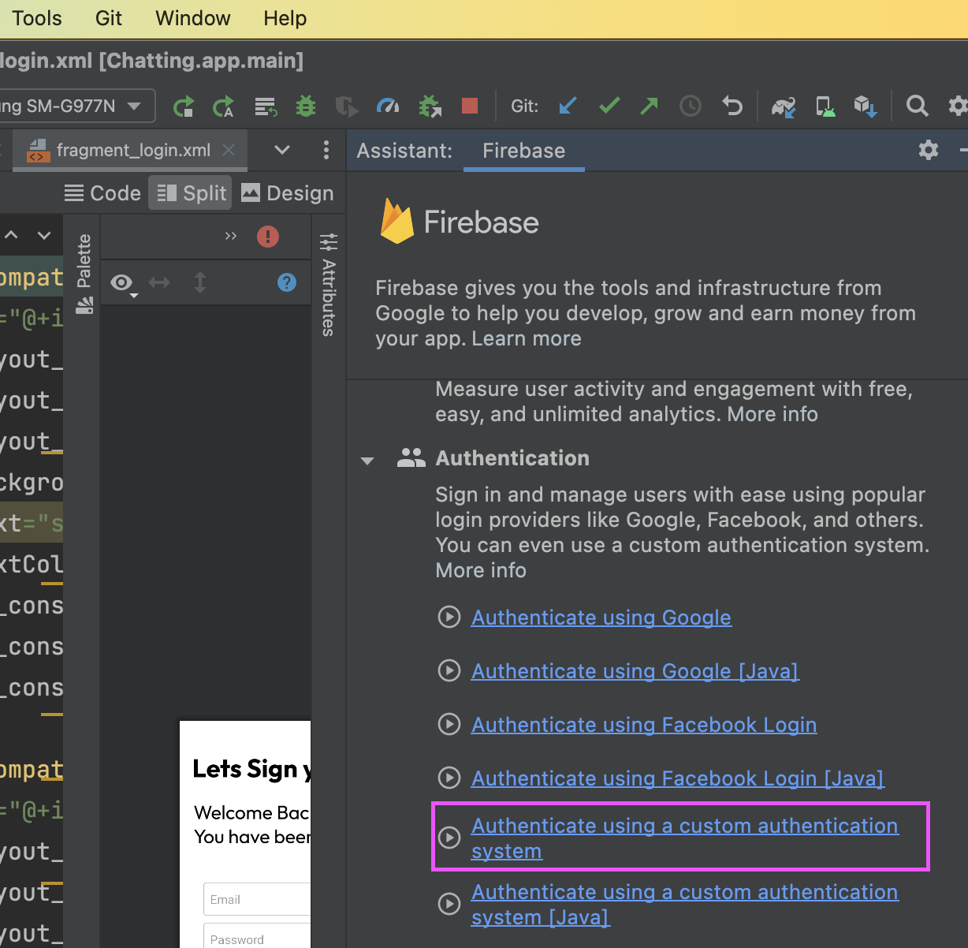
Task: Click the Password field in preview
Action: [x=257, y=937]
